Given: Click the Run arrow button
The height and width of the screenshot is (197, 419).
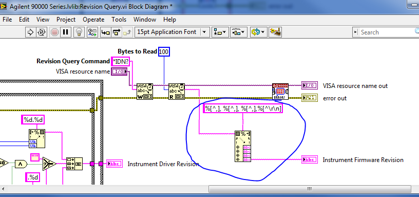Looking at the screenshot, I should click(x=30, y=32).
